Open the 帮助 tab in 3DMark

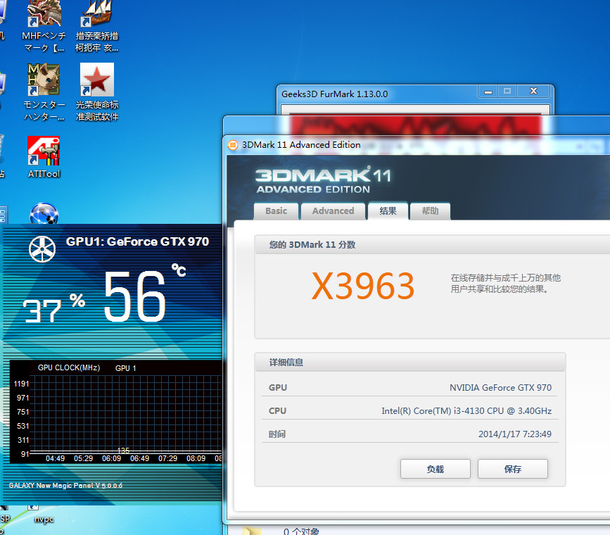click(x=430, y=210)
